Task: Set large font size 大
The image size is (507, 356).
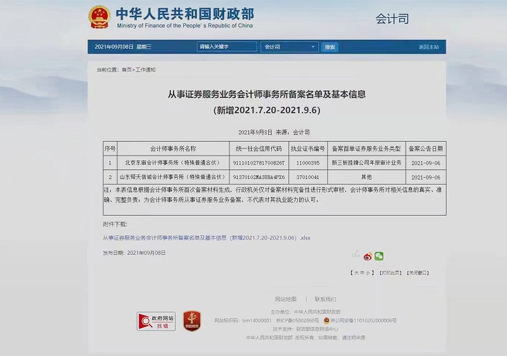Action: (x=356, y=273)
